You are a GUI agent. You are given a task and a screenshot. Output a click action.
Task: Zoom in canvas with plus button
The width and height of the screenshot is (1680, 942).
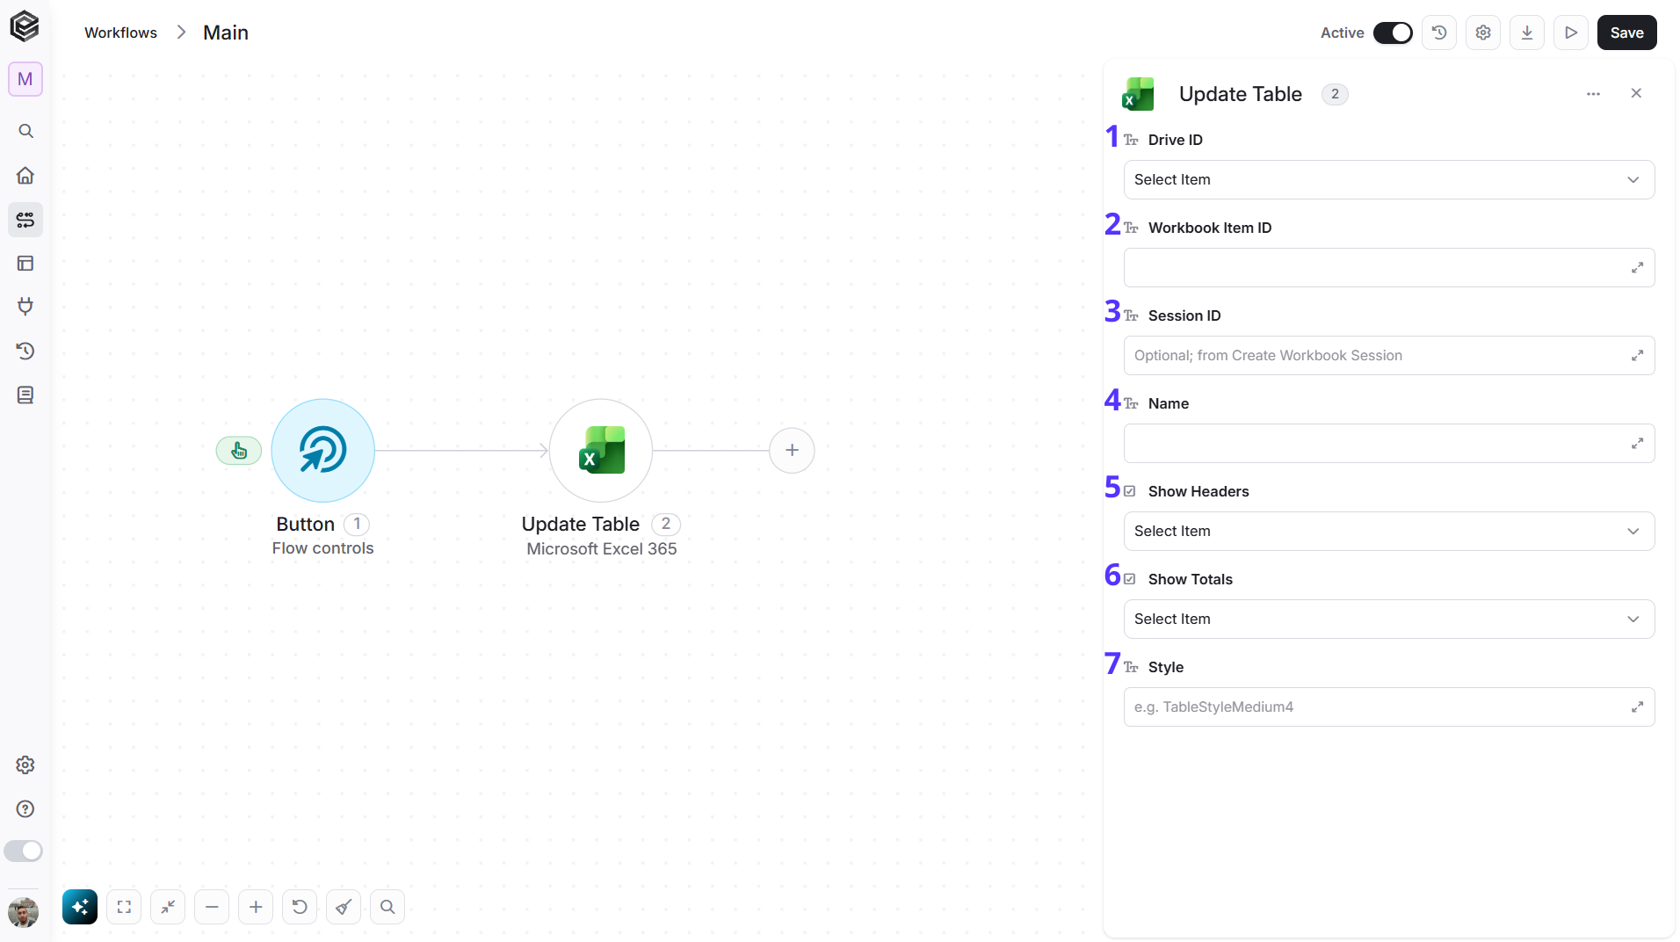point(256,907)
